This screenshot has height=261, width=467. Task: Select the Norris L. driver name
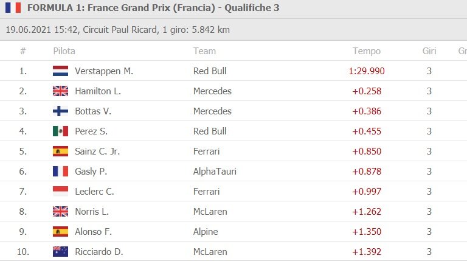92,211
